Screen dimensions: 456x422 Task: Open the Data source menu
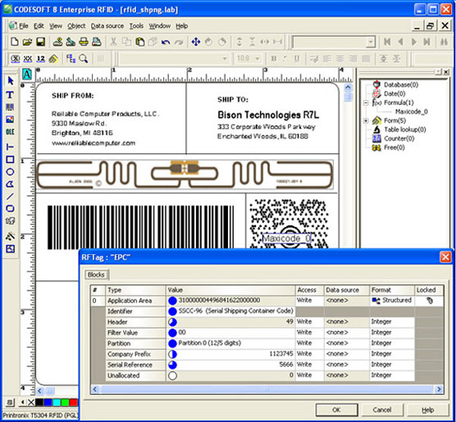point(107,26)
